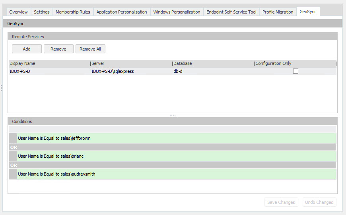Open the Settings tab
This screenshot has height=215, width=346.
point(42,12)
